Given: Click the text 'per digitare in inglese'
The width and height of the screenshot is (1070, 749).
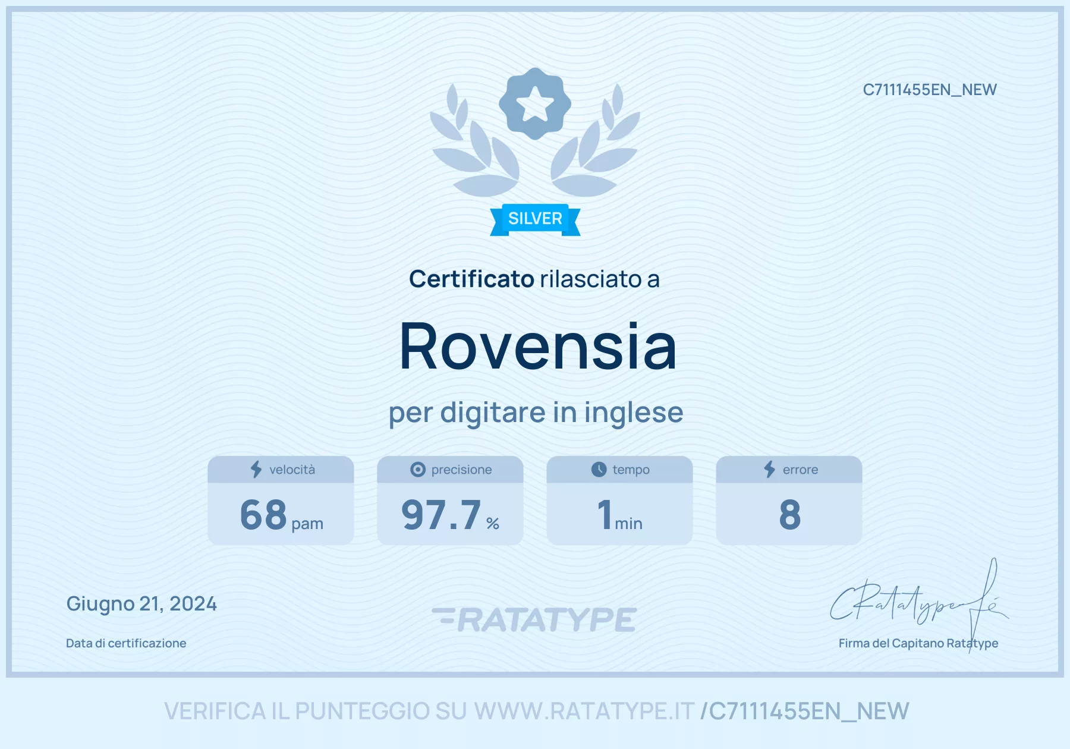Looking at the screenshot, I should [536, 413].
